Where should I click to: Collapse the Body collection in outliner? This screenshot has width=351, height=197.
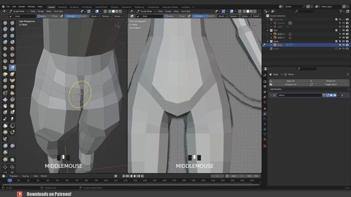[268, 42]
